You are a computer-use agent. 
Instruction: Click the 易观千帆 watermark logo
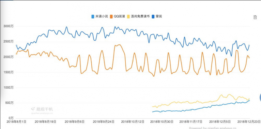[42, 110]
